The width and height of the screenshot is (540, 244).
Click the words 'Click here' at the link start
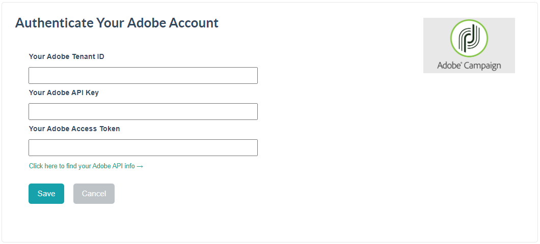[43, 166]
